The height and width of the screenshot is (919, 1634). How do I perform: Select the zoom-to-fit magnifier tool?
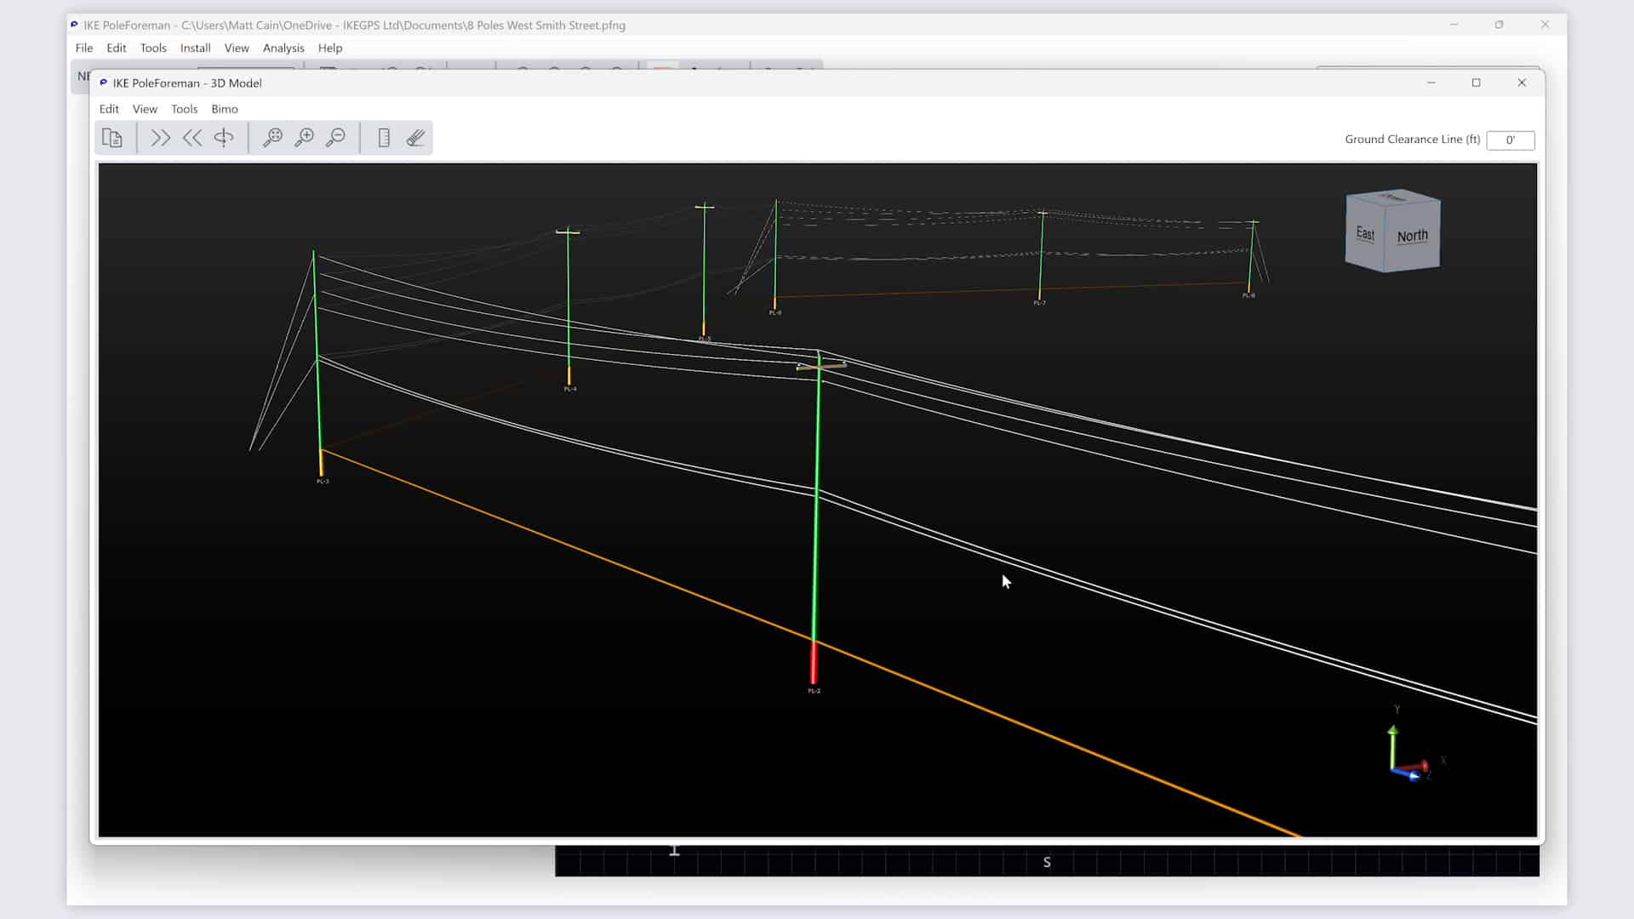273,137
